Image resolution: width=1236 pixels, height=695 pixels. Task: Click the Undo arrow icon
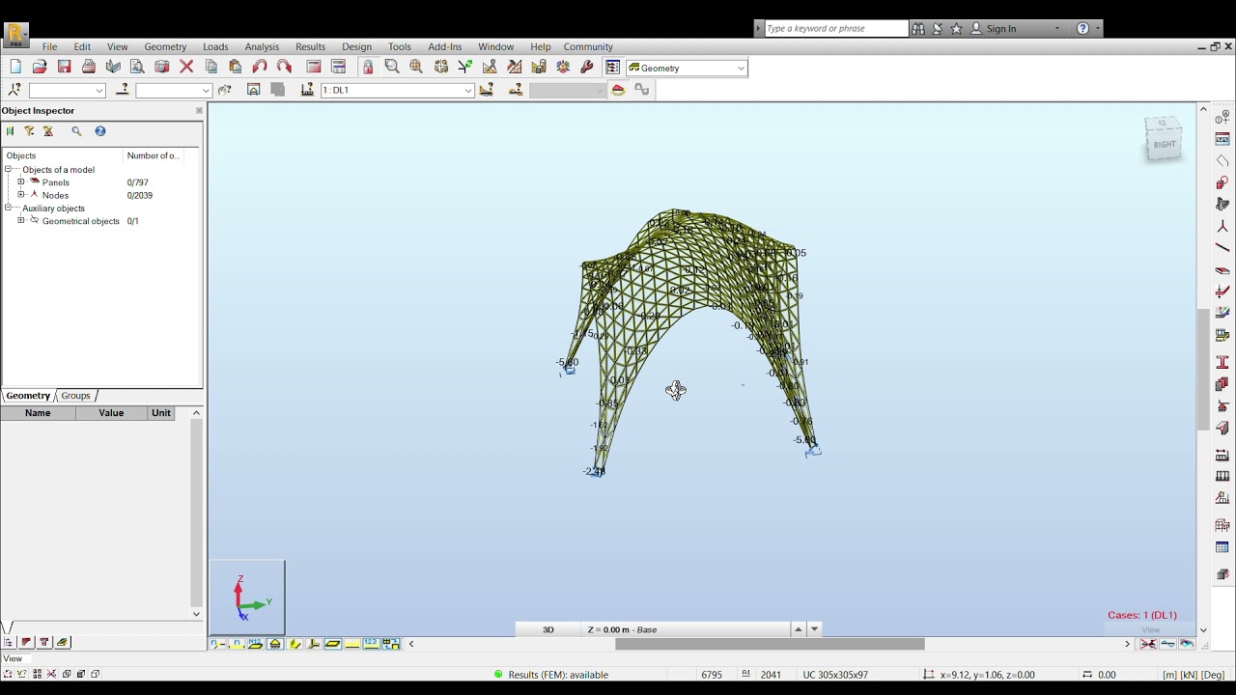click(x=260, y=68)
